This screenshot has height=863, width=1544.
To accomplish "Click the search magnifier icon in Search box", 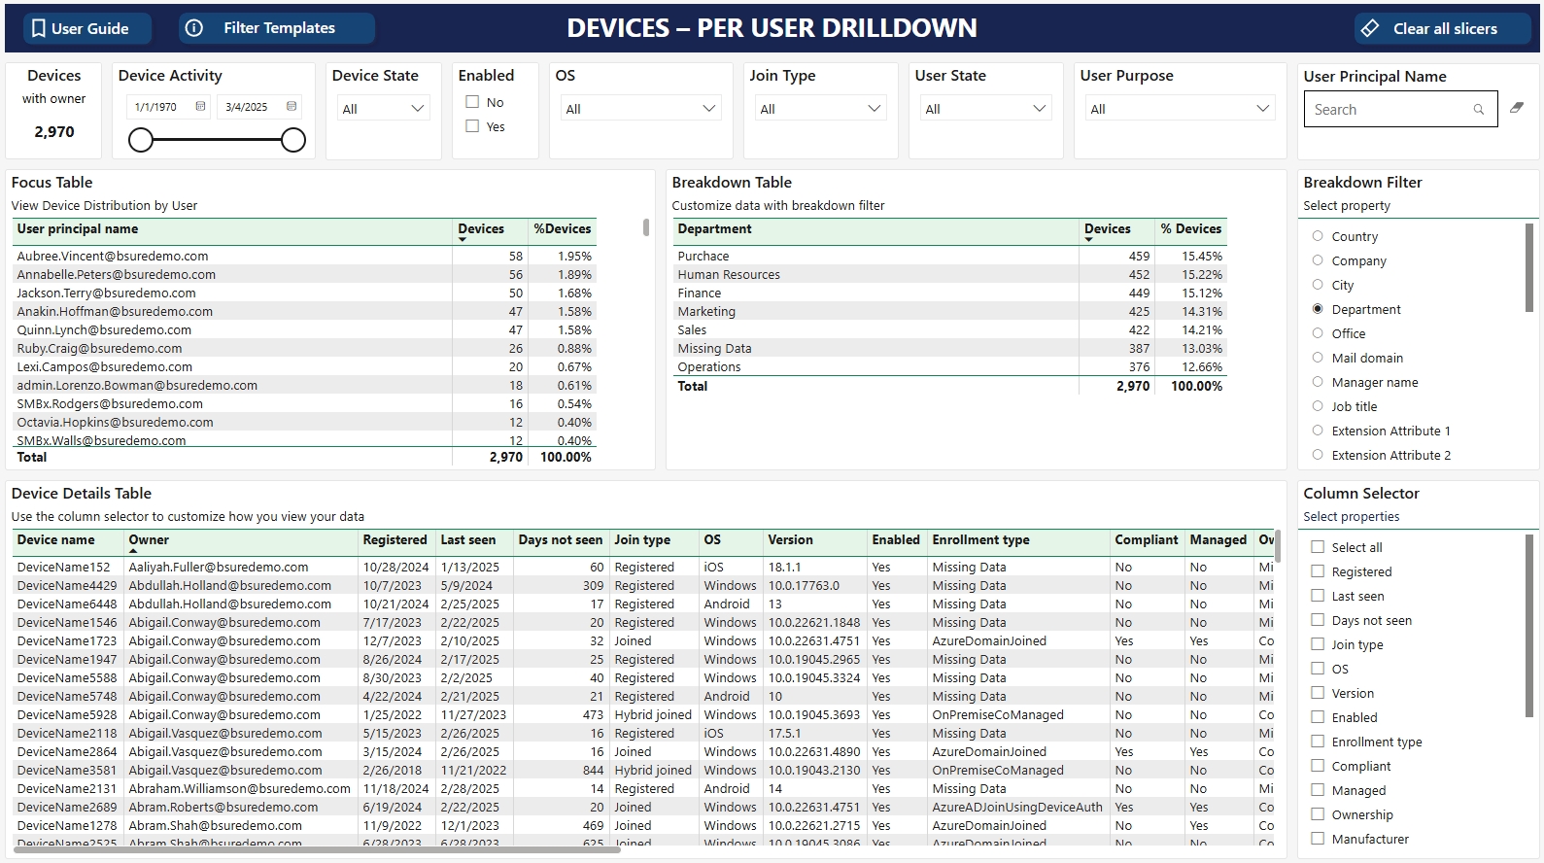I will coord(1478,110).
